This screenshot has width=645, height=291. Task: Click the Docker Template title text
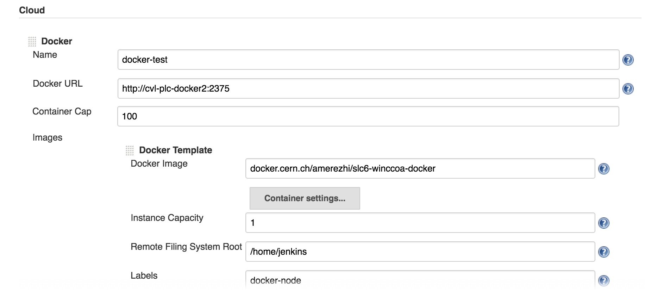click(x=176, y=150)
